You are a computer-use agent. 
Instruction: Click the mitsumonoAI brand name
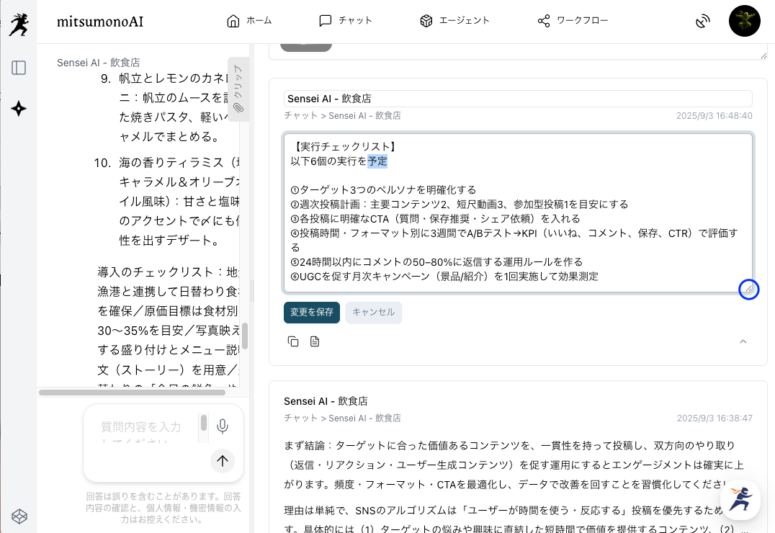(x=100, y=22)
